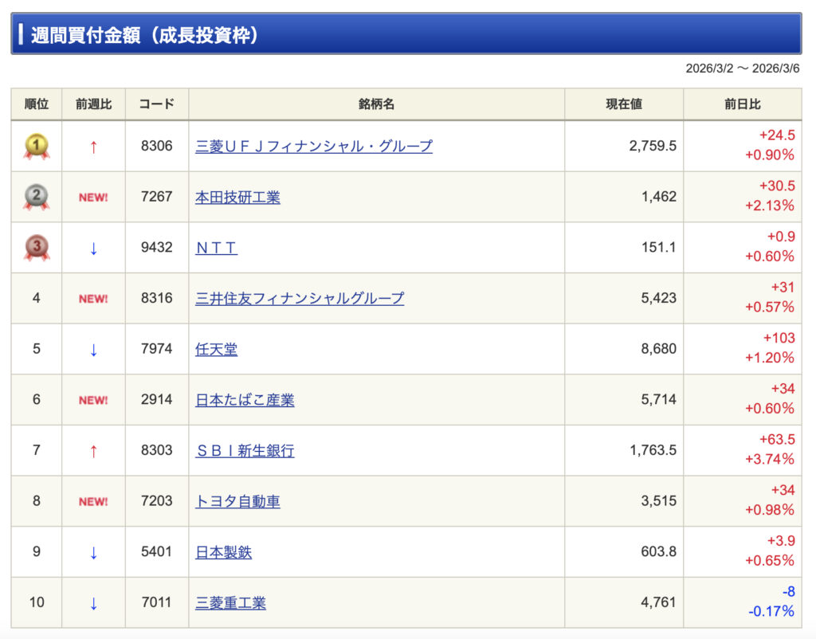Open the 日本製鉄 stock link
816x639 pixels.
tap(223, 552)
